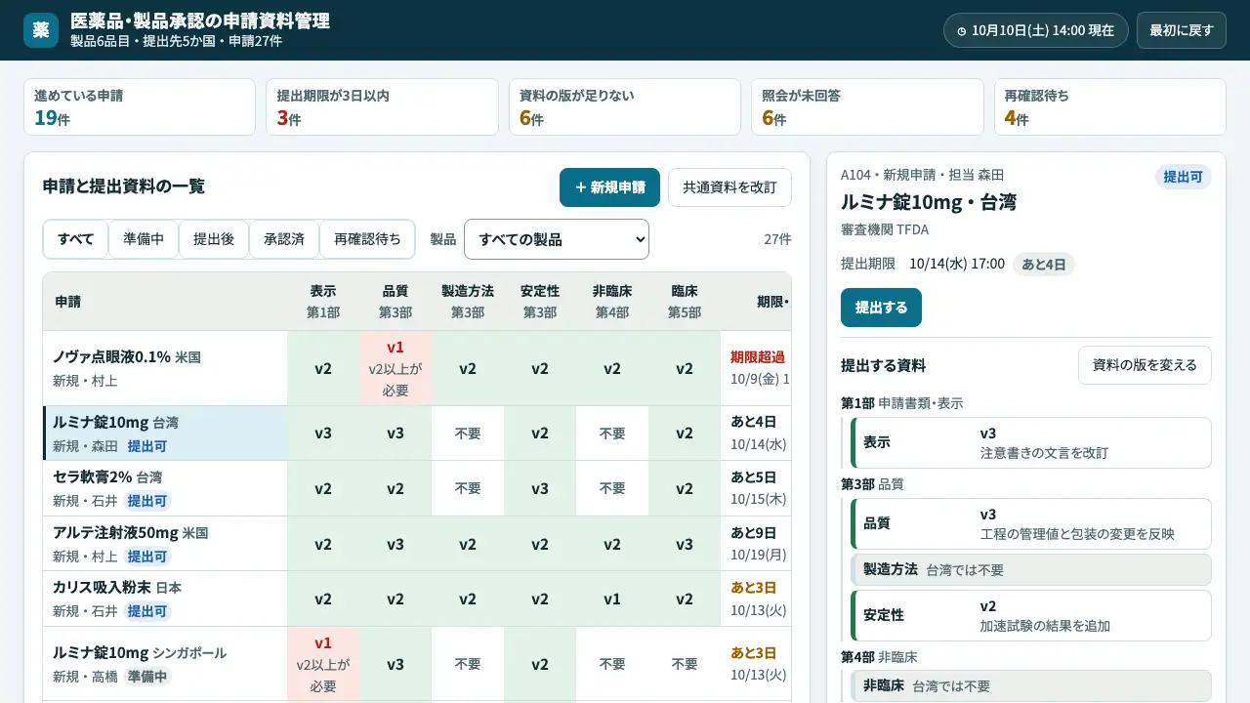Click 資料の版を変える button

tap(1145, 365)
